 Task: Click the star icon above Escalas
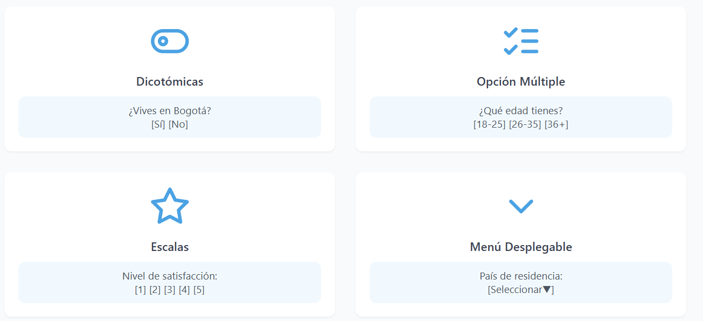(170, 206)
